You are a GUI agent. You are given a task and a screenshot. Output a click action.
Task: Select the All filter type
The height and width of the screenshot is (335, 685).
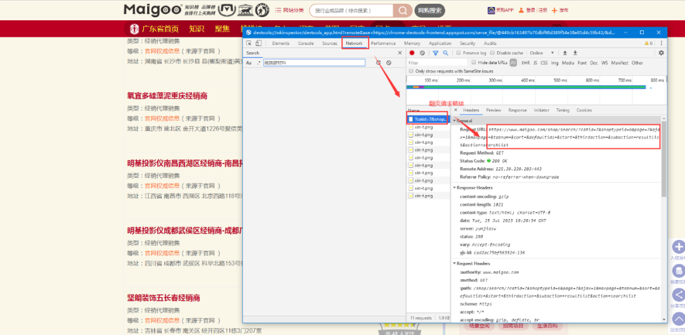click(x=513, y=63)
